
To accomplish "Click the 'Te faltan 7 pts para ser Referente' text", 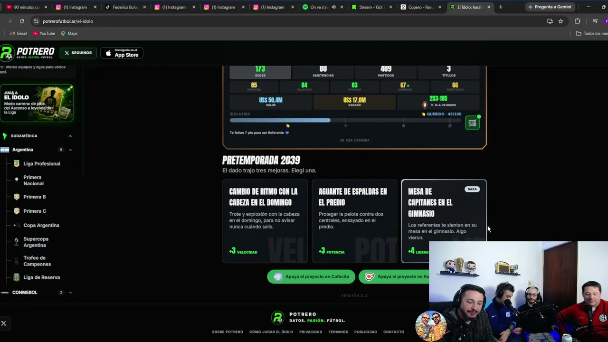I will 259,133.
